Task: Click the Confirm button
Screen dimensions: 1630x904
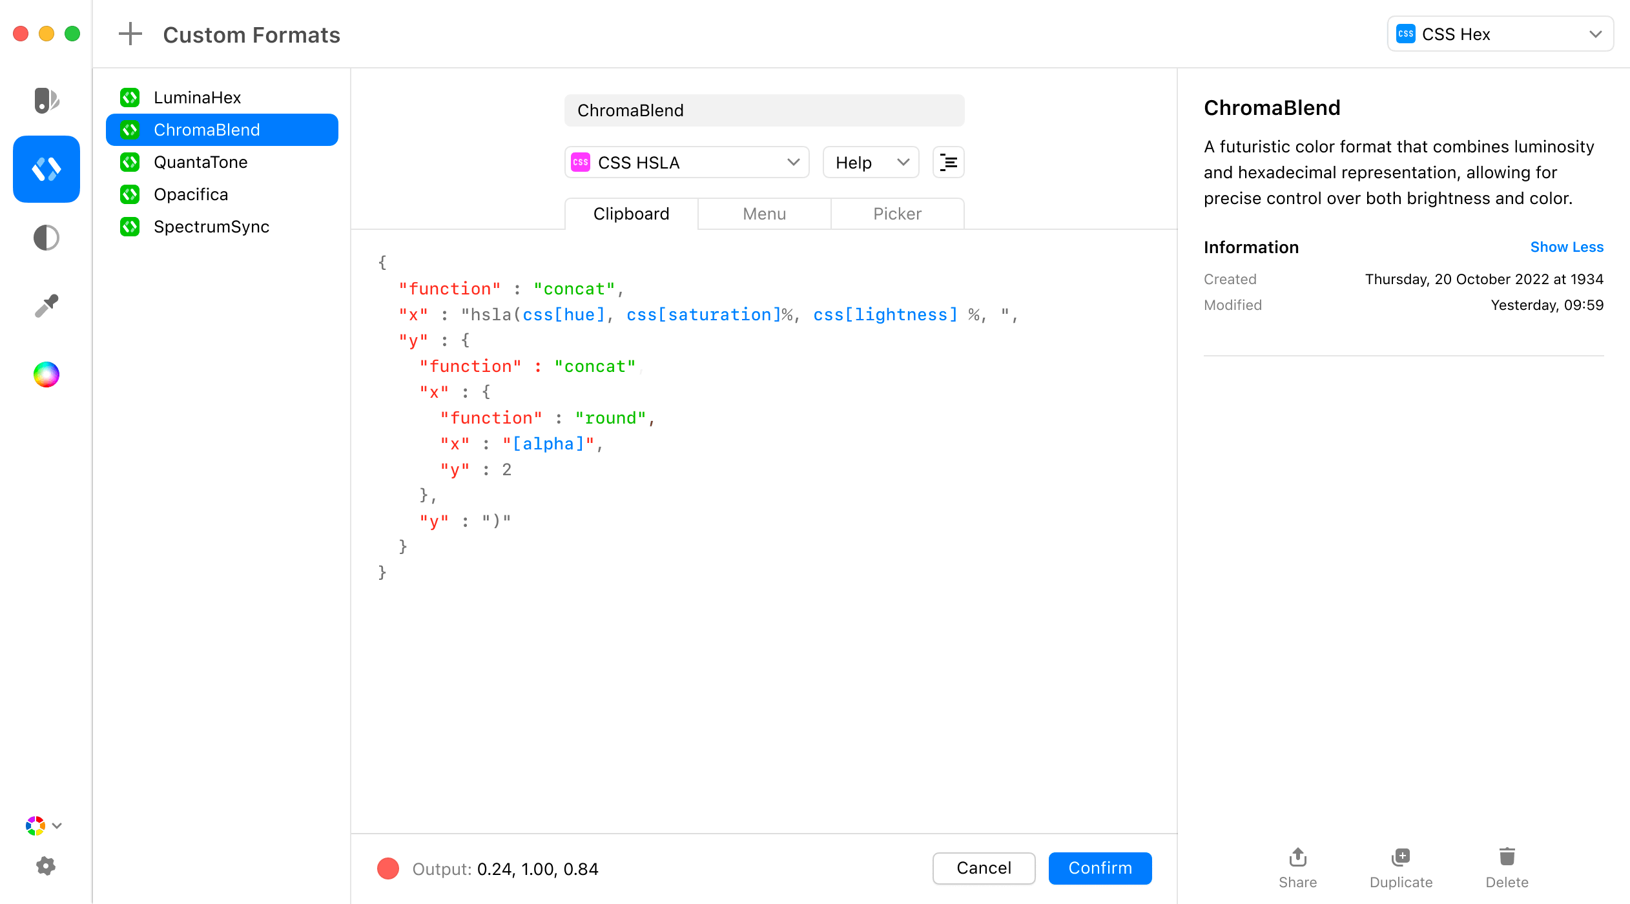Action: [x=1100, y=868]
